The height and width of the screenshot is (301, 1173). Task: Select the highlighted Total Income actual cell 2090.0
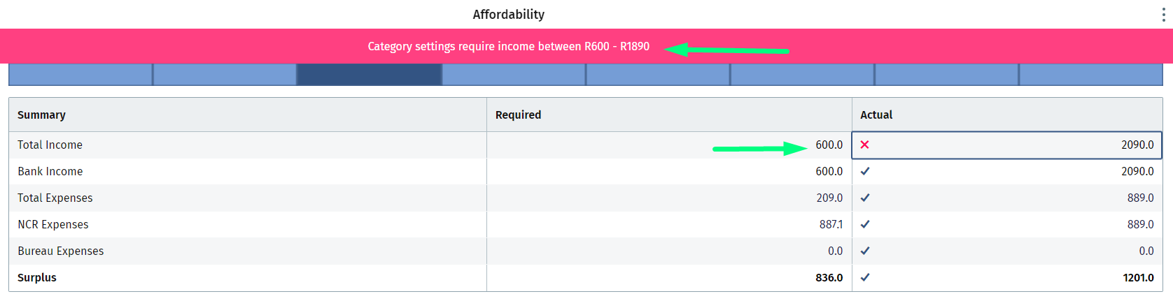pyautogui.click(x=1007, y=145)
